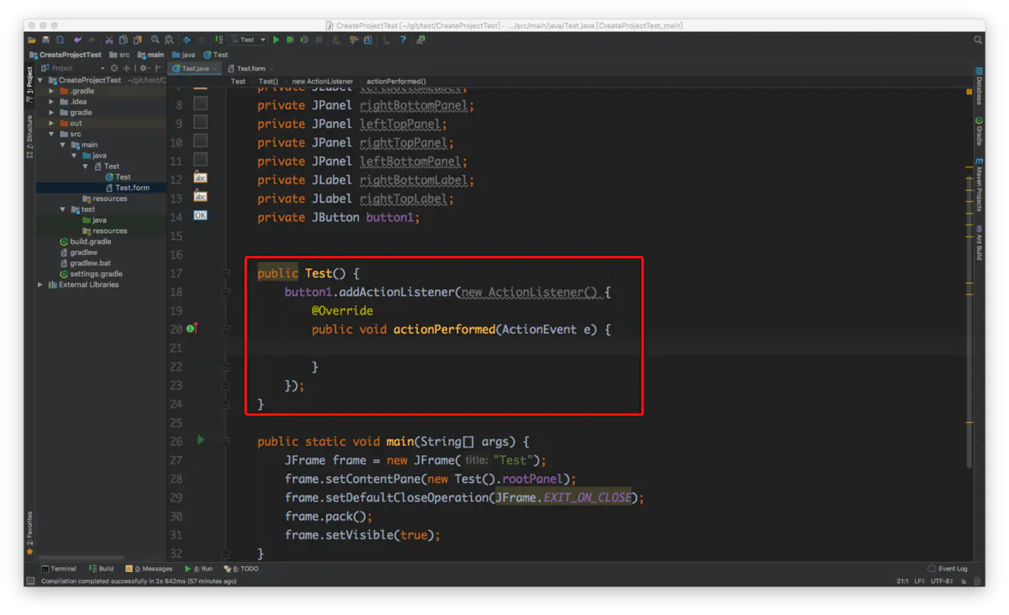
Task: Click the Project Structure toolbar icon
Action: point(368,40)
